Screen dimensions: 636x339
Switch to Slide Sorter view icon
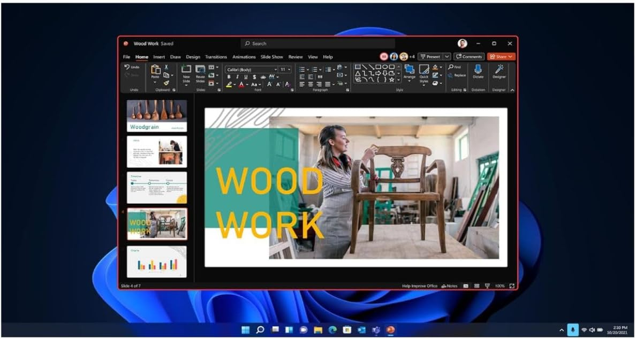click(x=477, y=286)
